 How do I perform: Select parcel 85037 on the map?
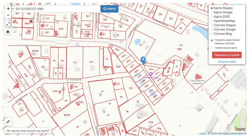click(x=28, y=24)
